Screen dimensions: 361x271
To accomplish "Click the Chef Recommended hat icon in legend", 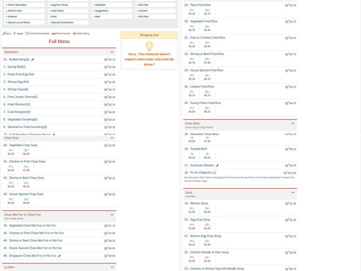I will [x=27, y=33].
